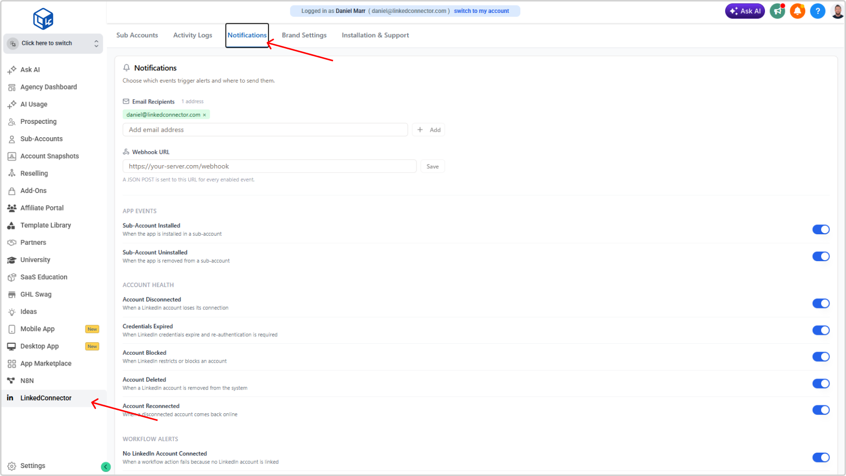Open the Prospecting sidebar item

38,121
